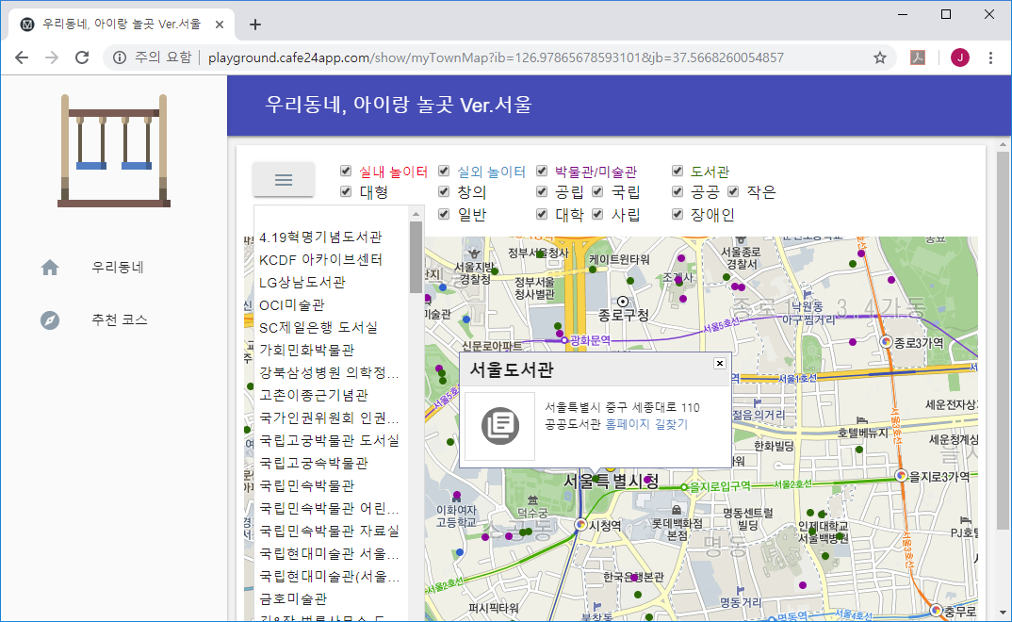Toggle the hamburger list button
Screen dimensions: 1012x622
tap(284, 179)
